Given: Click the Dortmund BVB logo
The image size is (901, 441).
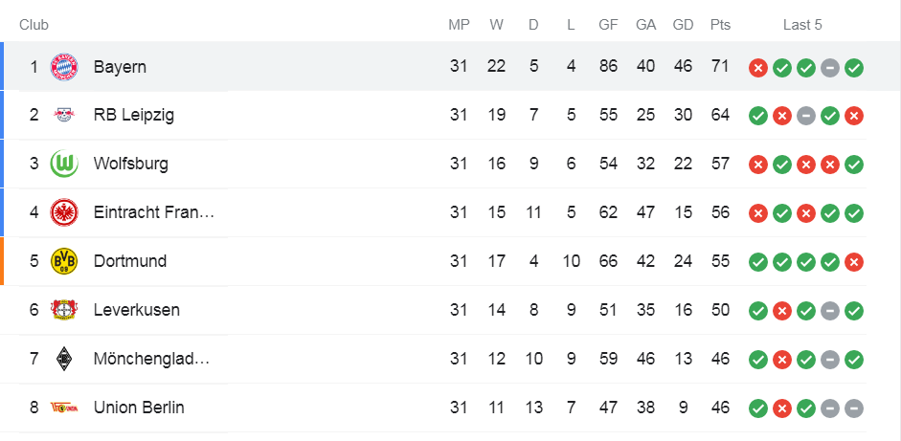Looking at the screenshot, I should [x=64, y=261].
